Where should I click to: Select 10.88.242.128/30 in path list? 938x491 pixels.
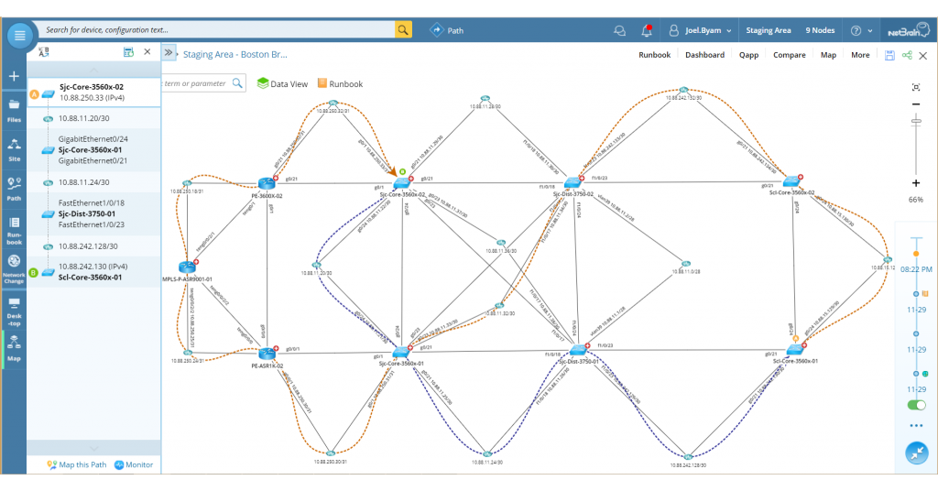(94, 246)
